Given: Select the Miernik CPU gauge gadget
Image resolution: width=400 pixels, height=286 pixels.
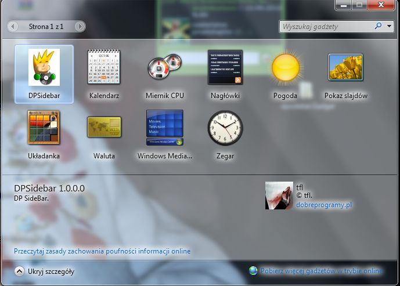Looking at the screenshot, I should 164,66.
